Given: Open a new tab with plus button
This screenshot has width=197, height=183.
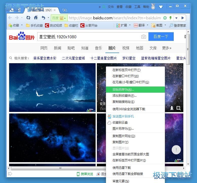Looking at the screenshot, I should (65, 10).
